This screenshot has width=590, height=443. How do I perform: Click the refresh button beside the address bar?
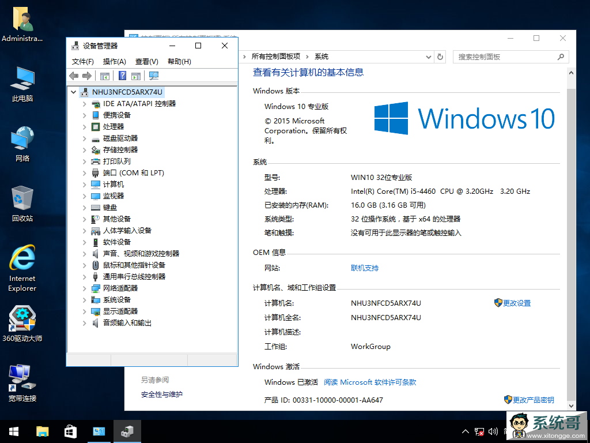coord(440,57)
